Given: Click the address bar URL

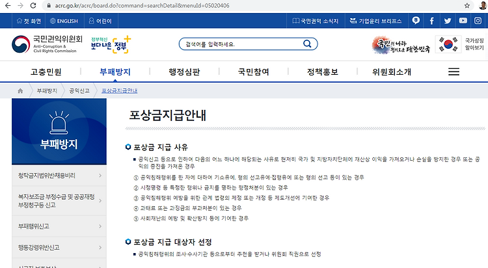Looking at the screenshot, I should 142,6.
